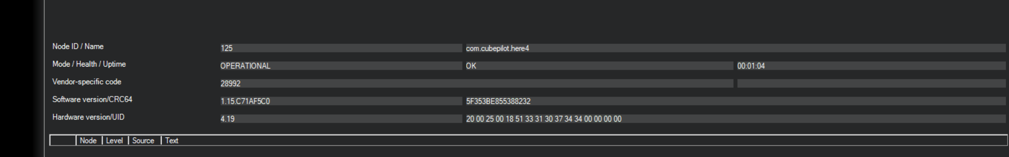Click the Level column header
This screenshot has width=1009, height=157.
point(115,141)
